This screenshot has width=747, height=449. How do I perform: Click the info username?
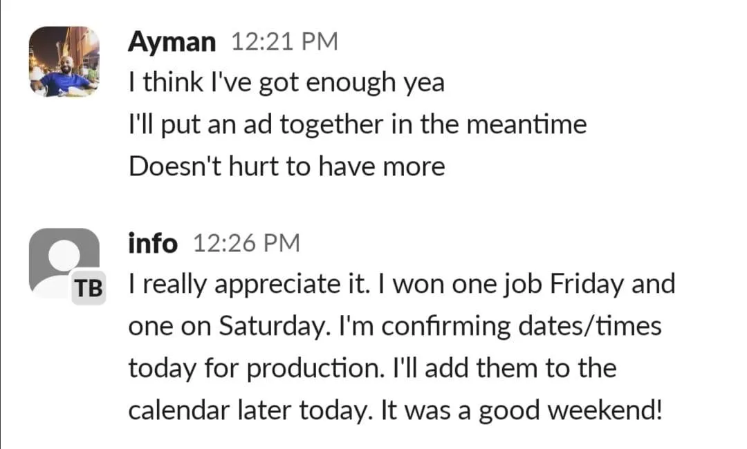click(153, 243)
